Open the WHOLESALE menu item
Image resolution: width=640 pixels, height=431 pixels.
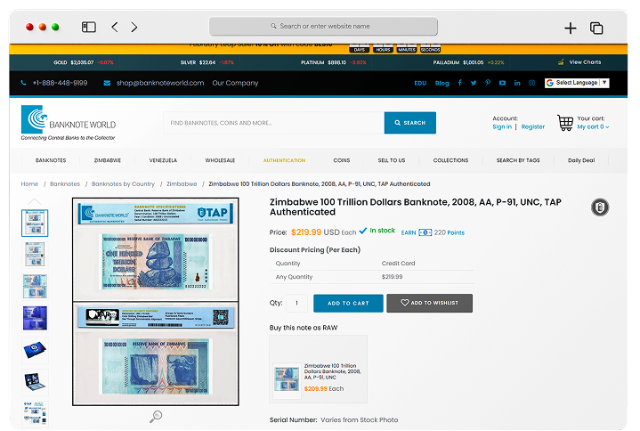click(x=220, y=160)
